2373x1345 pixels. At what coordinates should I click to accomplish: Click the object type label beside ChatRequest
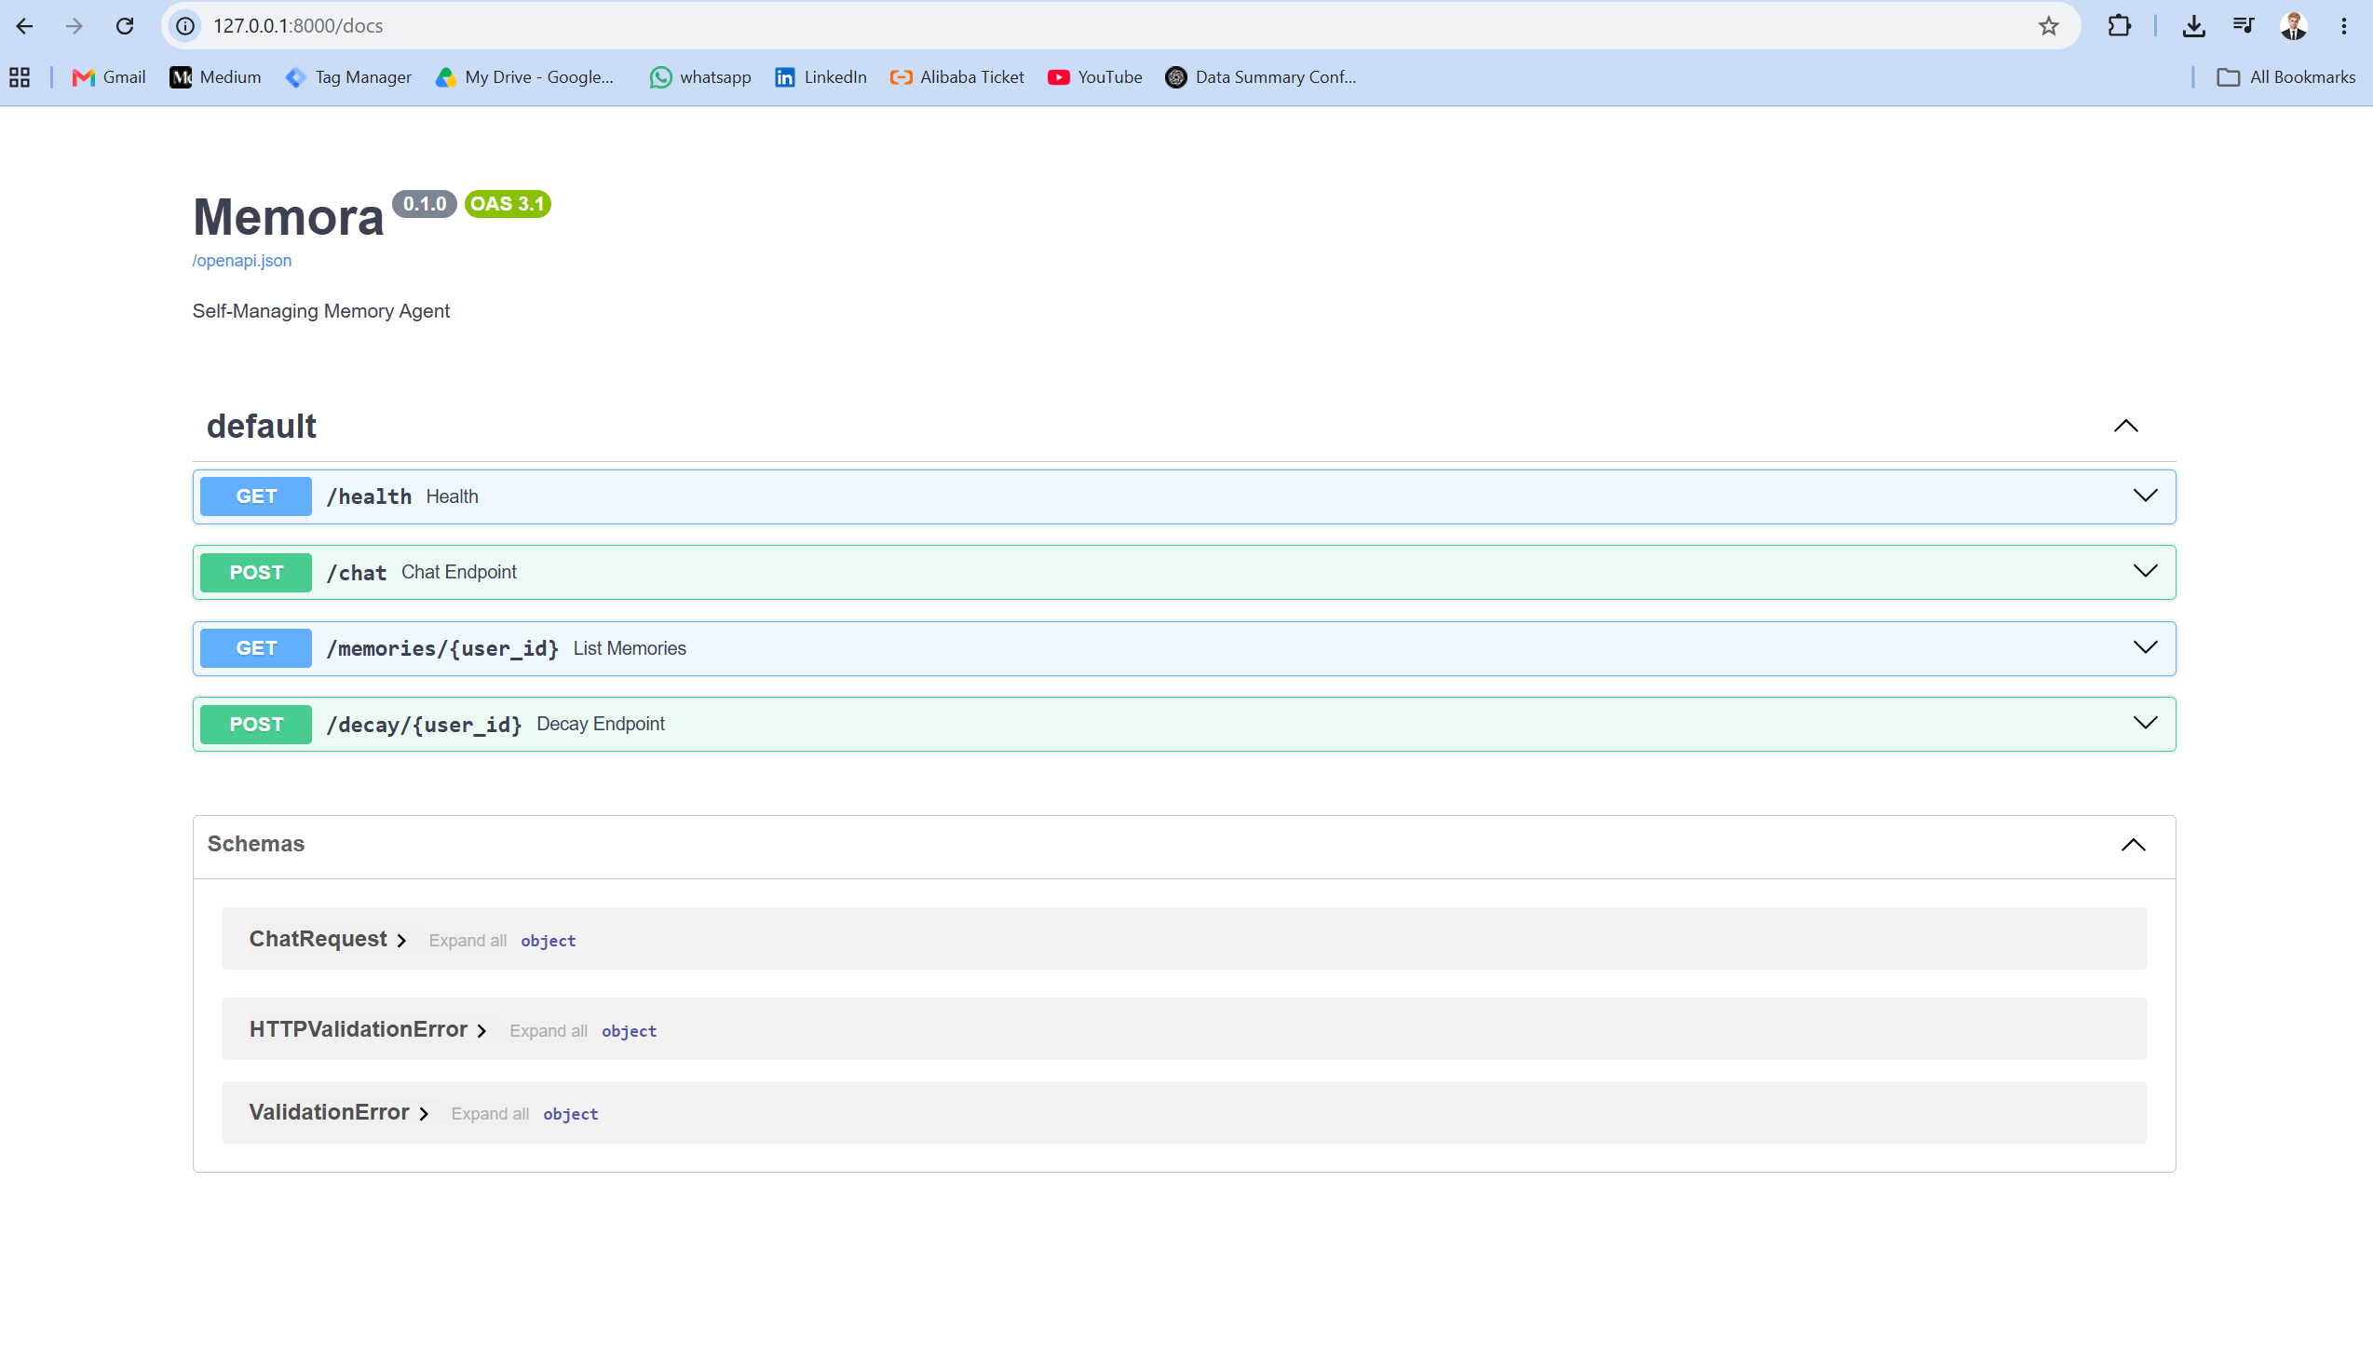[549, 941]
